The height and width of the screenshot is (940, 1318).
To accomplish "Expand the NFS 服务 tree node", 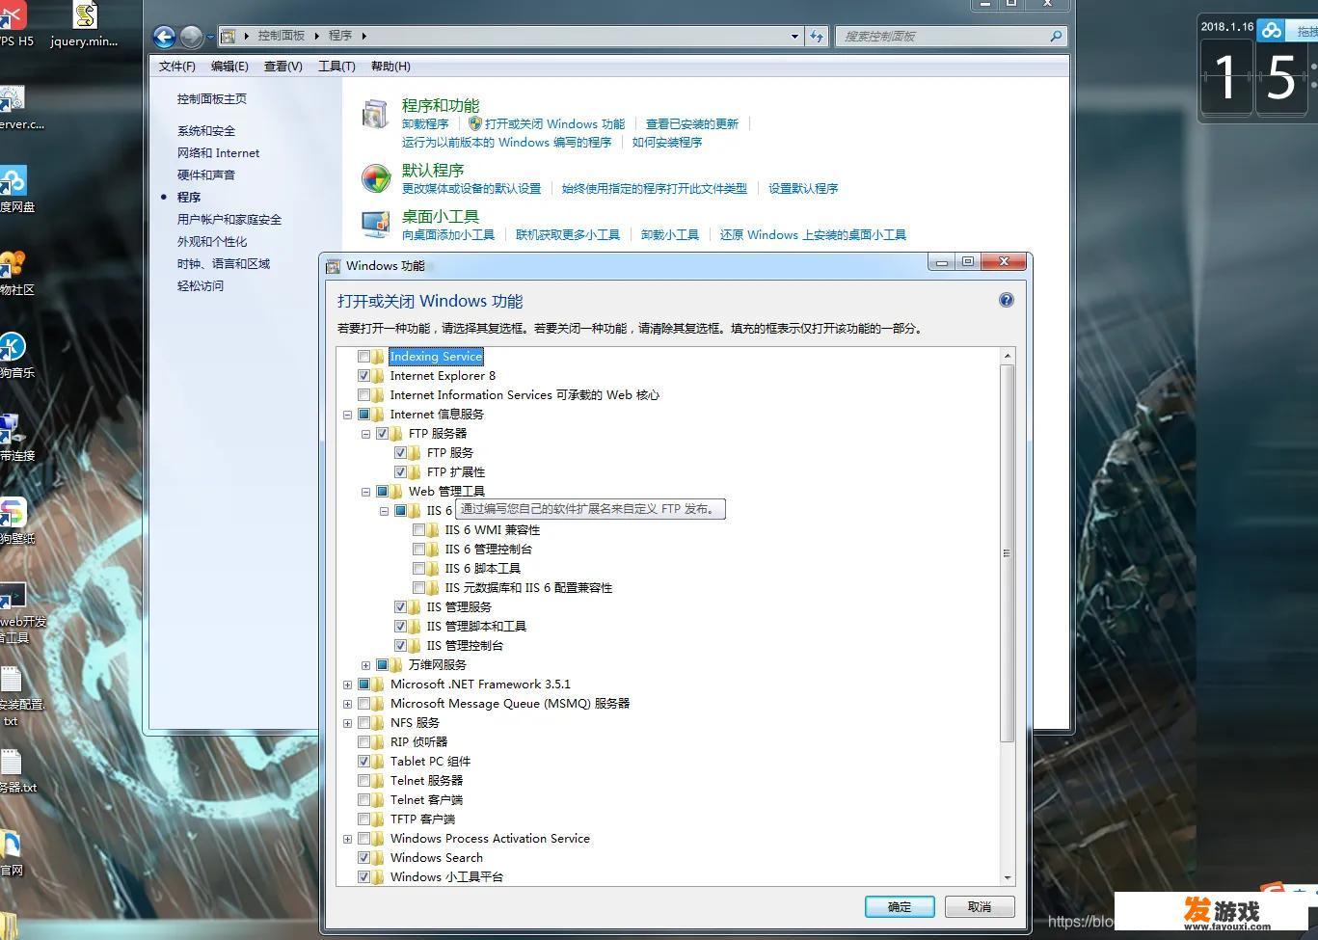I will click(347, 723).
